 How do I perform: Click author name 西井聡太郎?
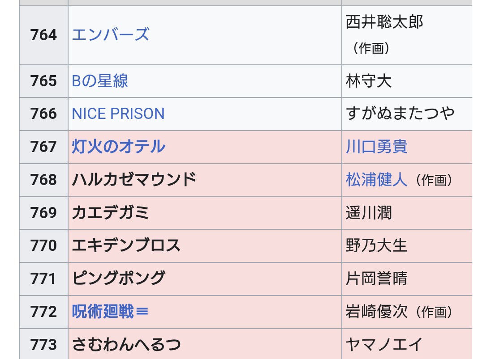point(384,22)
